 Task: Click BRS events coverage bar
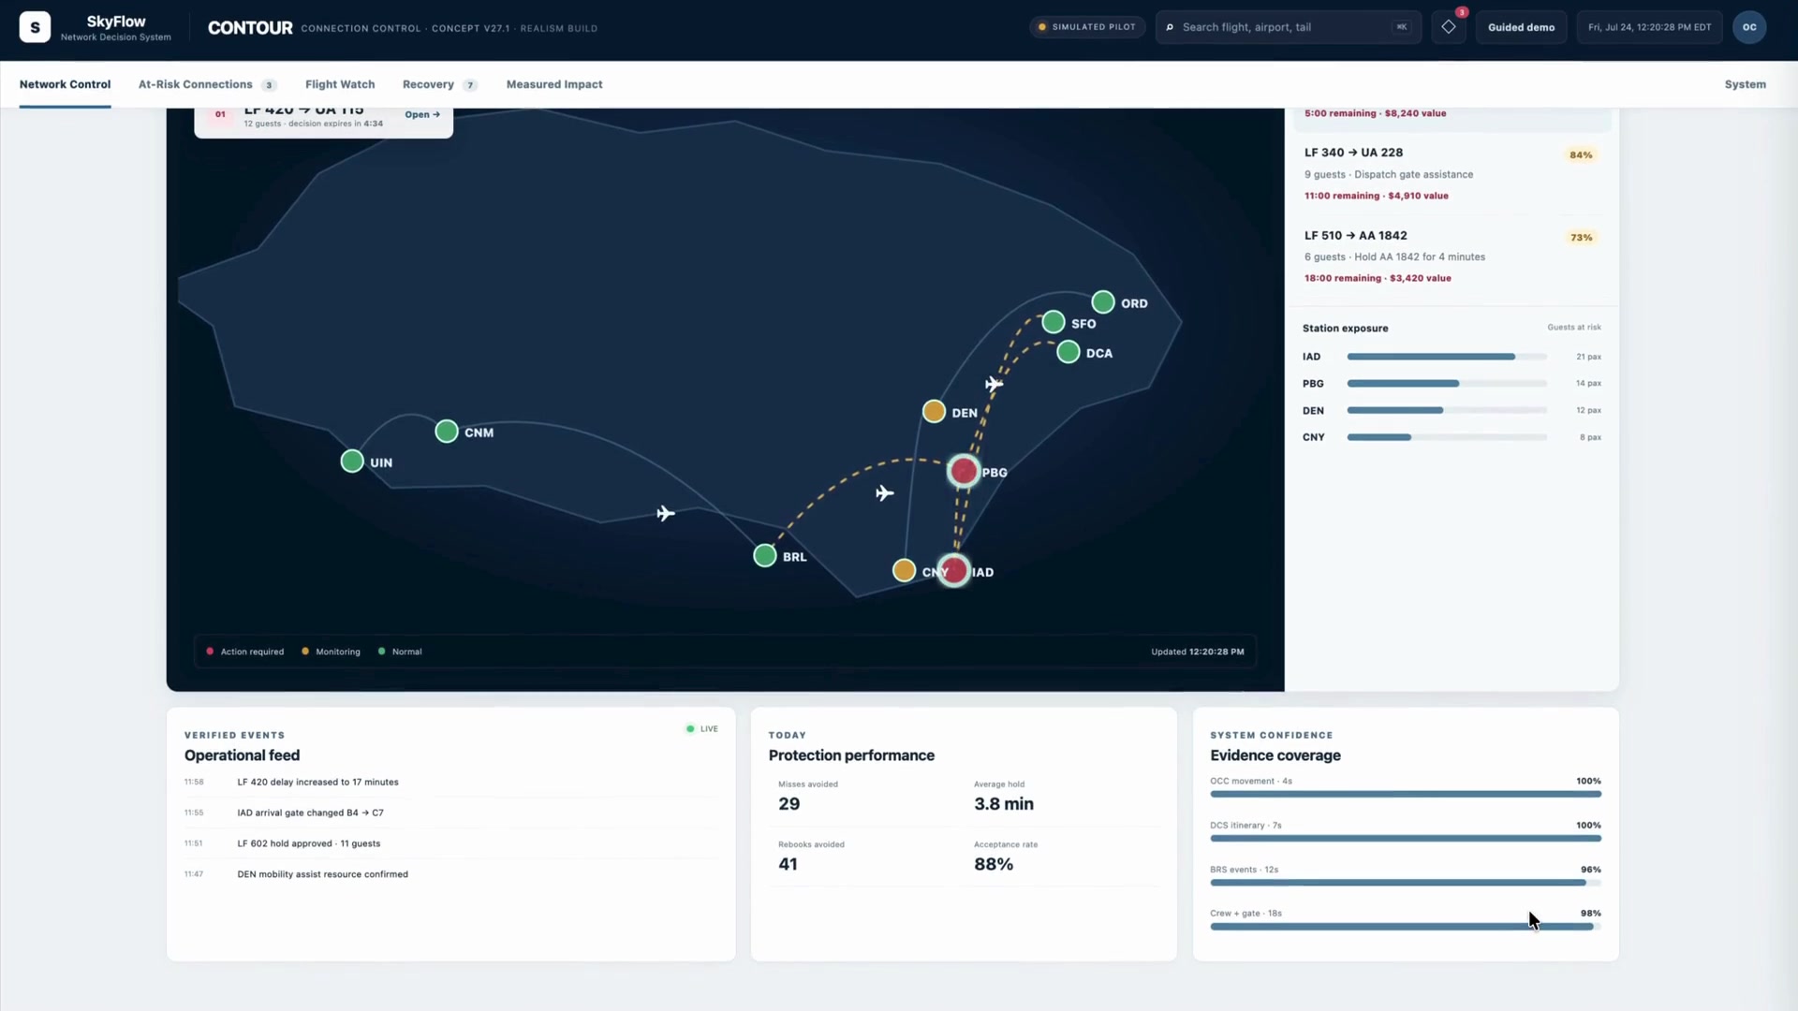(1406, 882)
